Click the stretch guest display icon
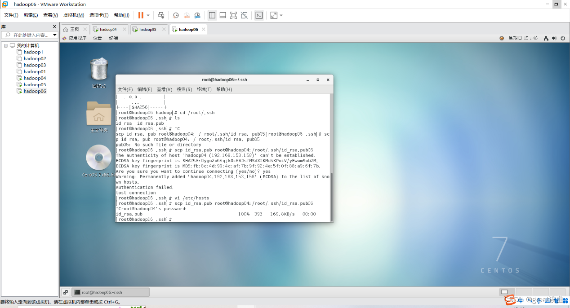The height and width of the screenshot is (308, 570). point(274,15)
